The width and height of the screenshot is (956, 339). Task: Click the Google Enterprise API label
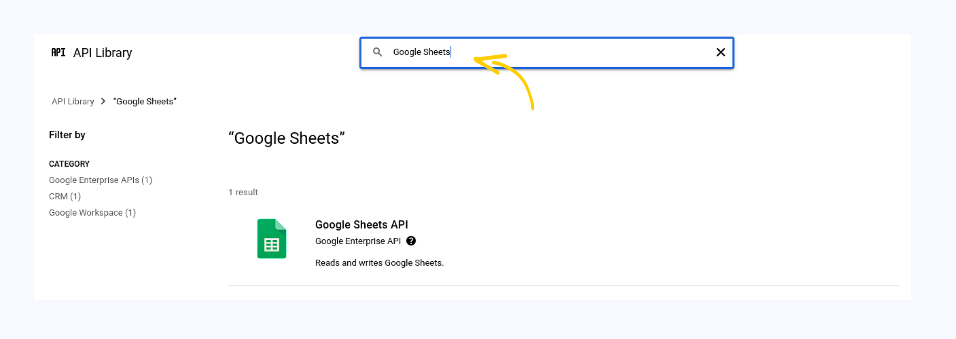coord(358,241)
